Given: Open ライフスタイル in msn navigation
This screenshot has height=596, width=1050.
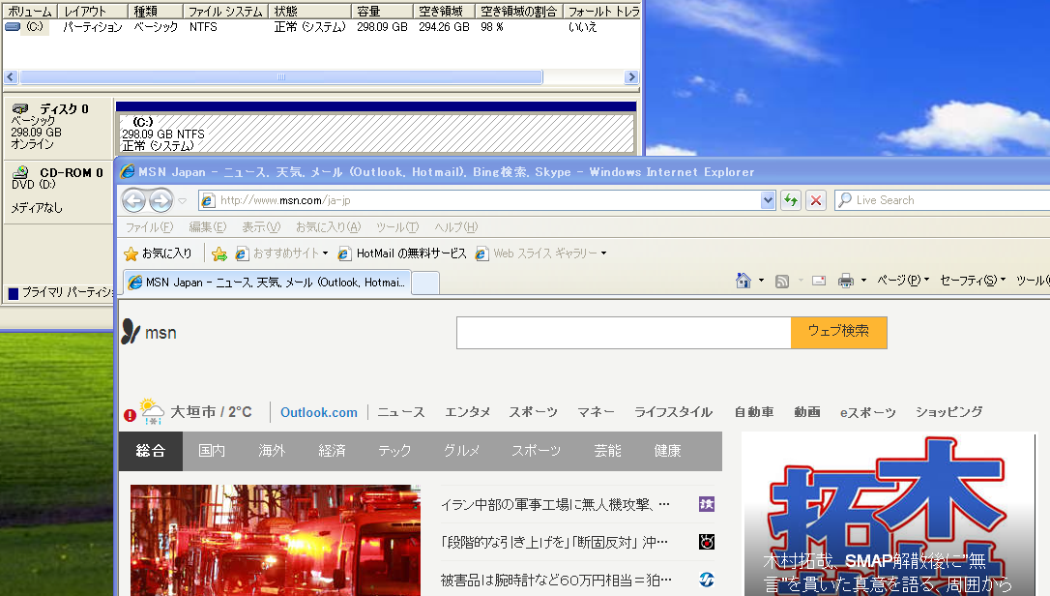Looking at the screenshot, I should pyautogui.click(x=674, y=411).
